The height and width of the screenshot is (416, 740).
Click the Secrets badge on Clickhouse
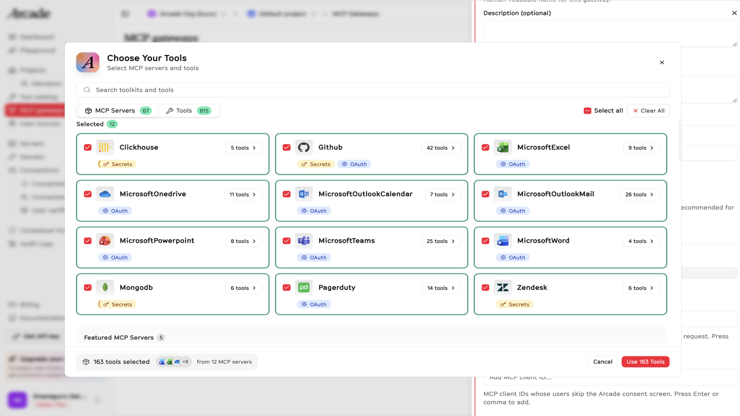[x=117, y=164]
